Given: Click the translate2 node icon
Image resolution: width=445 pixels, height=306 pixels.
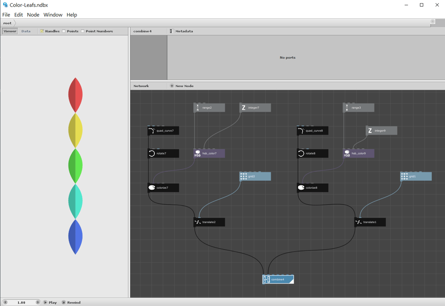Looking at the screenshot, I should coord(198,222).
